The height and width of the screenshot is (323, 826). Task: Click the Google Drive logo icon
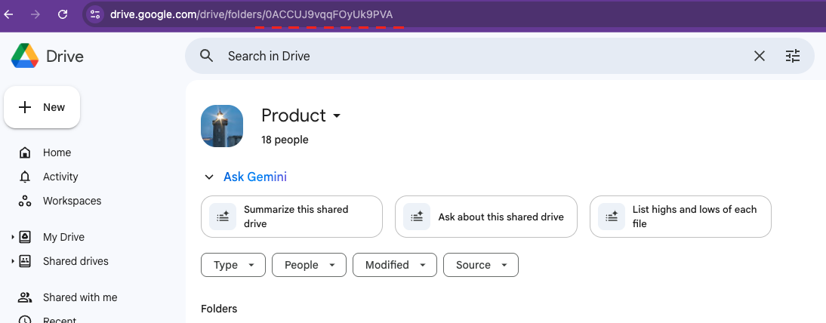25,56
